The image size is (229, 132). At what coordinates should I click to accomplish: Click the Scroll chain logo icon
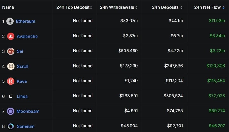coord(11,66)
